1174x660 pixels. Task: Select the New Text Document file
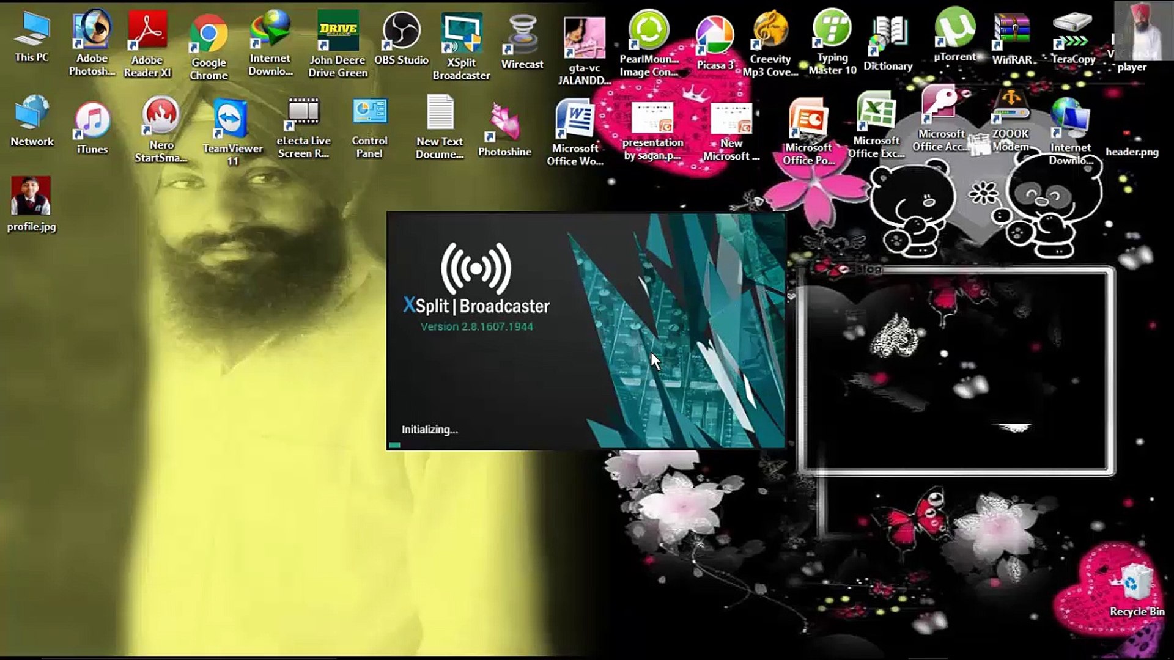click(440, 127)
